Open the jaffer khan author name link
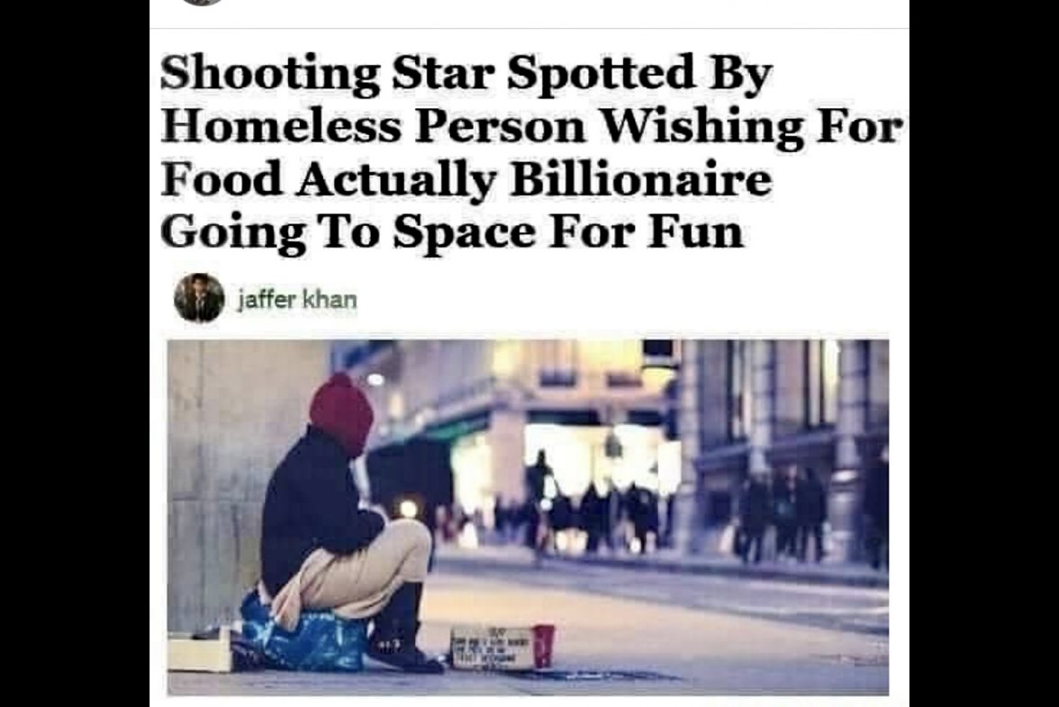 coord(297,299)
